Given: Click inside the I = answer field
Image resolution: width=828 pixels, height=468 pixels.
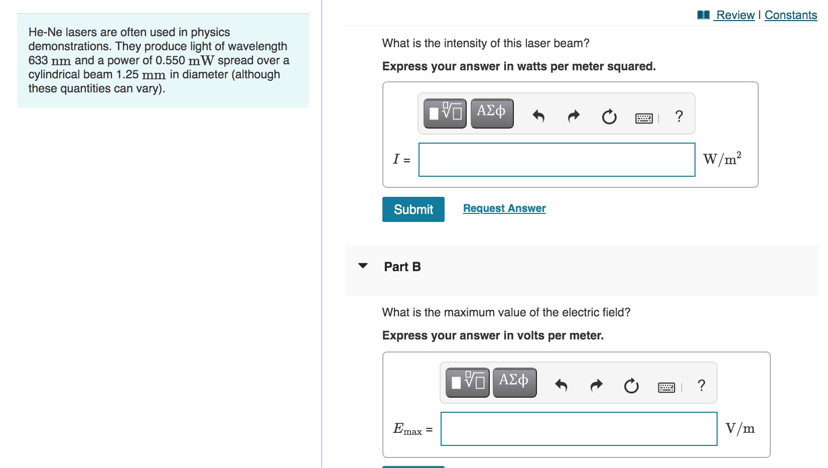Looking at the screenshot, I should 556,160.
